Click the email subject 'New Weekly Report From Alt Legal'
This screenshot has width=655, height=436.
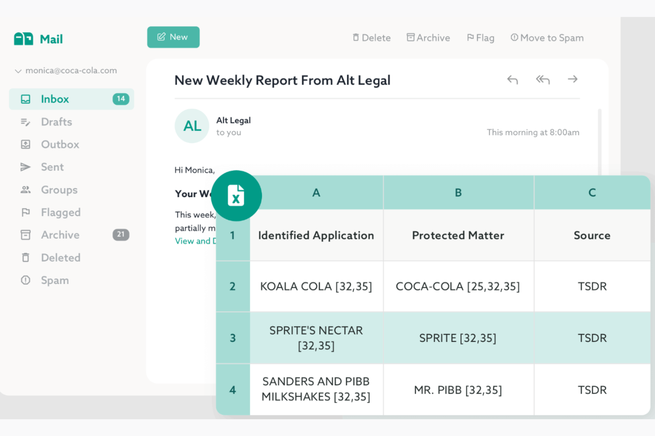coord(282,80)
